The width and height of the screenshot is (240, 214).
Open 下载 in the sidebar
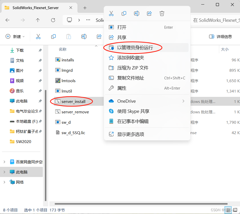click(20, 50)
